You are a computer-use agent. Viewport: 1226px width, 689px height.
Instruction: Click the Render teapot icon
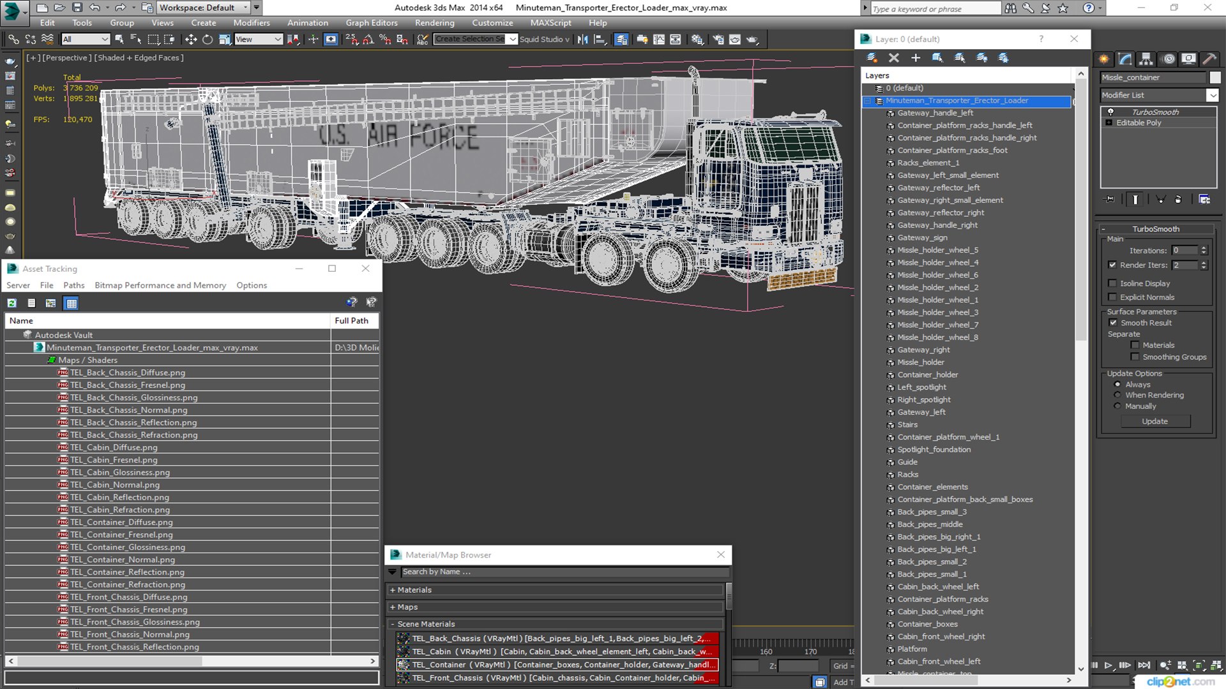click(752, 40)
